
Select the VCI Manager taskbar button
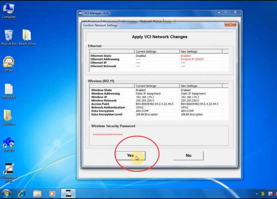point(68,193)
